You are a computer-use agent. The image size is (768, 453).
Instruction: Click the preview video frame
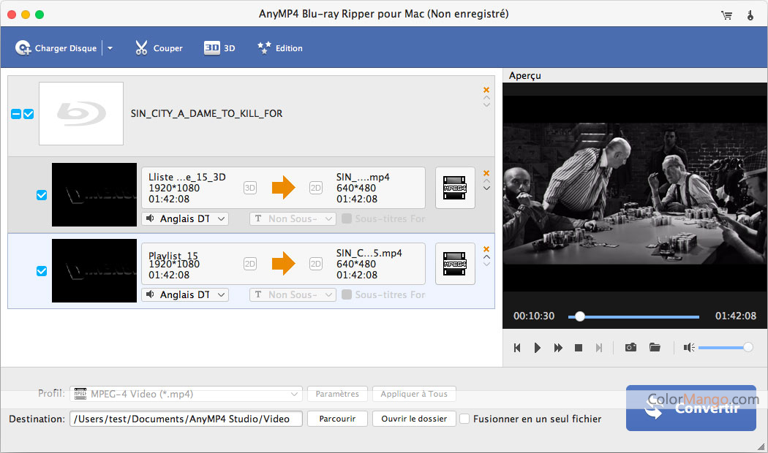click(x=635, y=194)
